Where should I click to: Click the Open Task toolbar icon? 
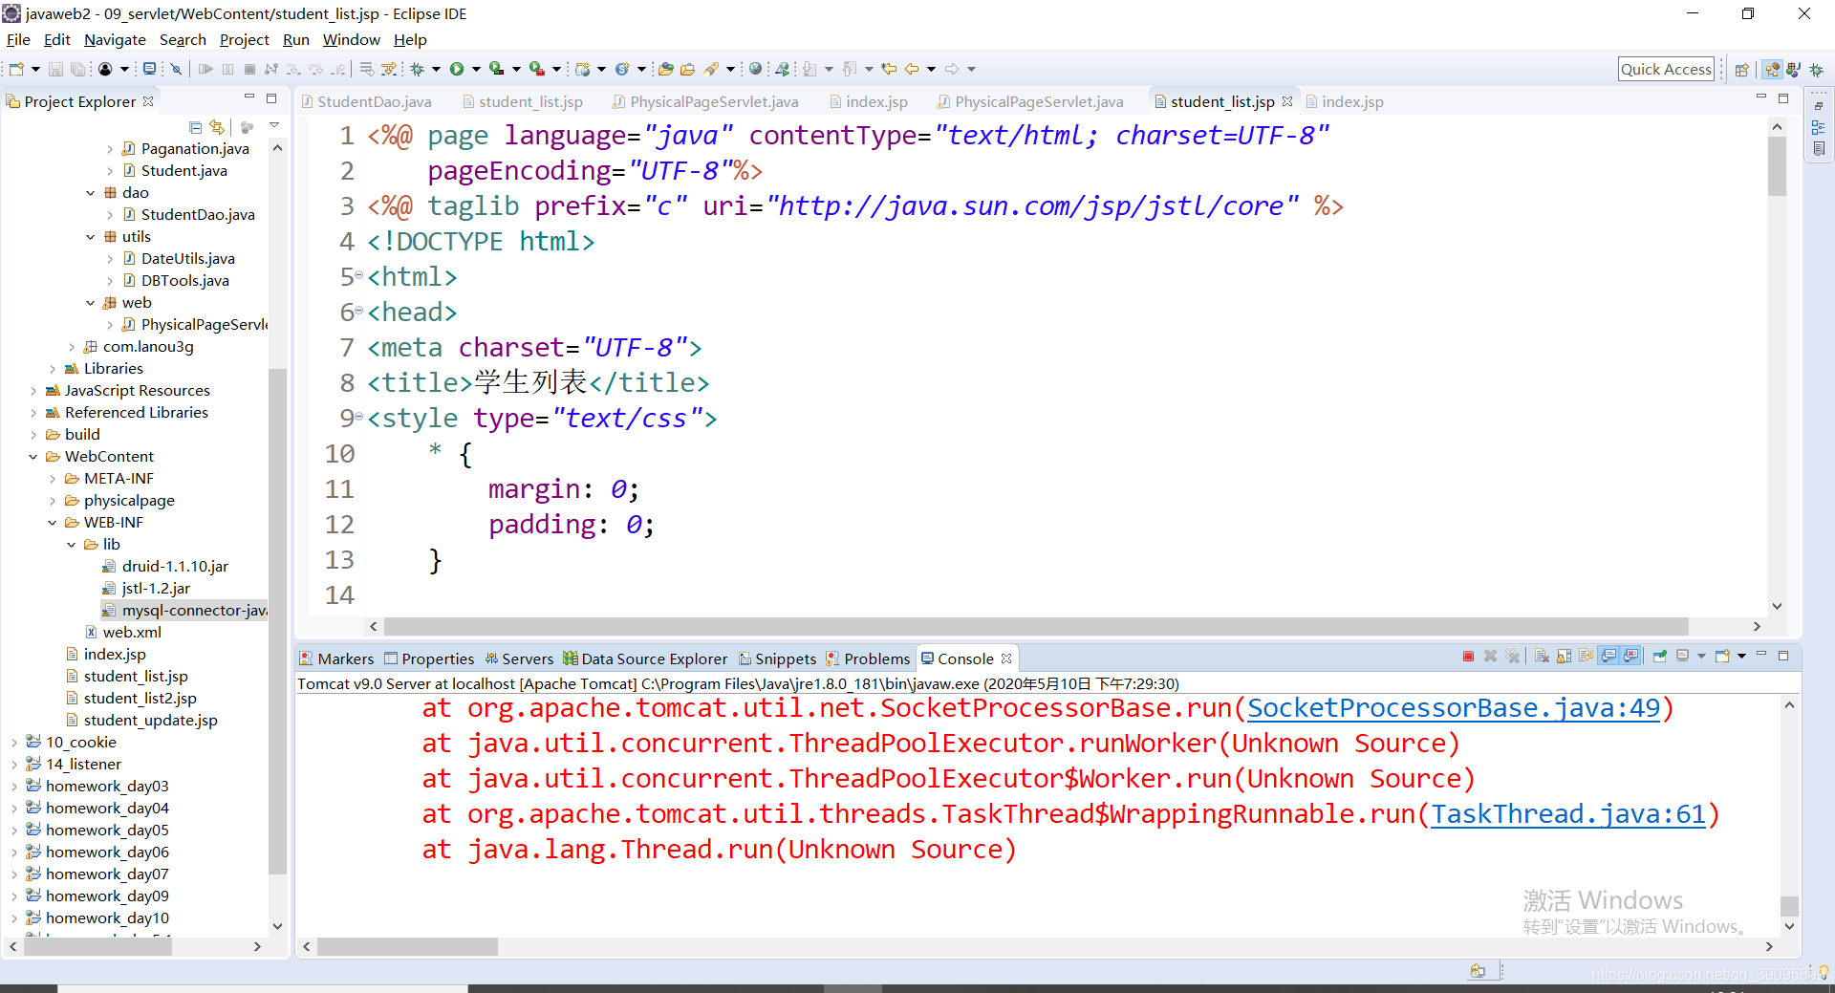click(x=687, y=69)
